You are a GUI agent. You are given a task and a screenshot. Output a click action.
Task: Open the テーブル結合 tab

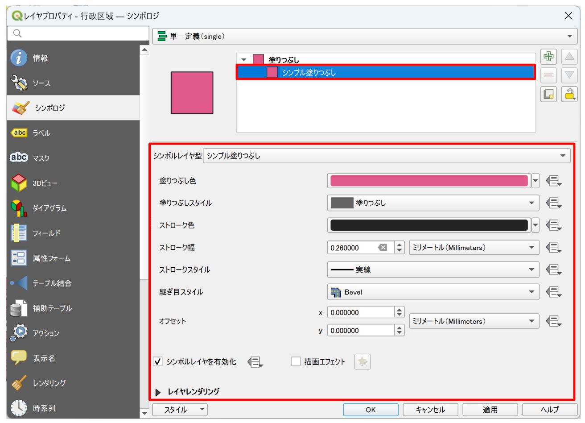coord(73,283)
